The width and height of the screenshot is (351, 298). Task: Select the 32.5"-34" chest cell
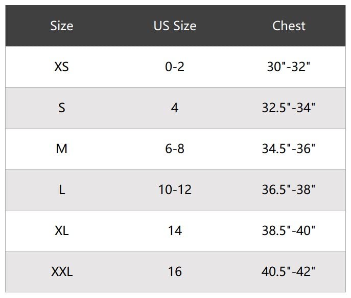tap(289, 108)
